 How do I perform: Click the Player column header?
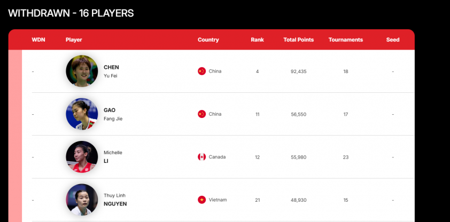(x=74, y=40)
